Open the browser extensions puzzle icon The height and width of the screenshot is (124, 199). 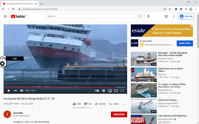pyautogui.click(x=181, y=9)
